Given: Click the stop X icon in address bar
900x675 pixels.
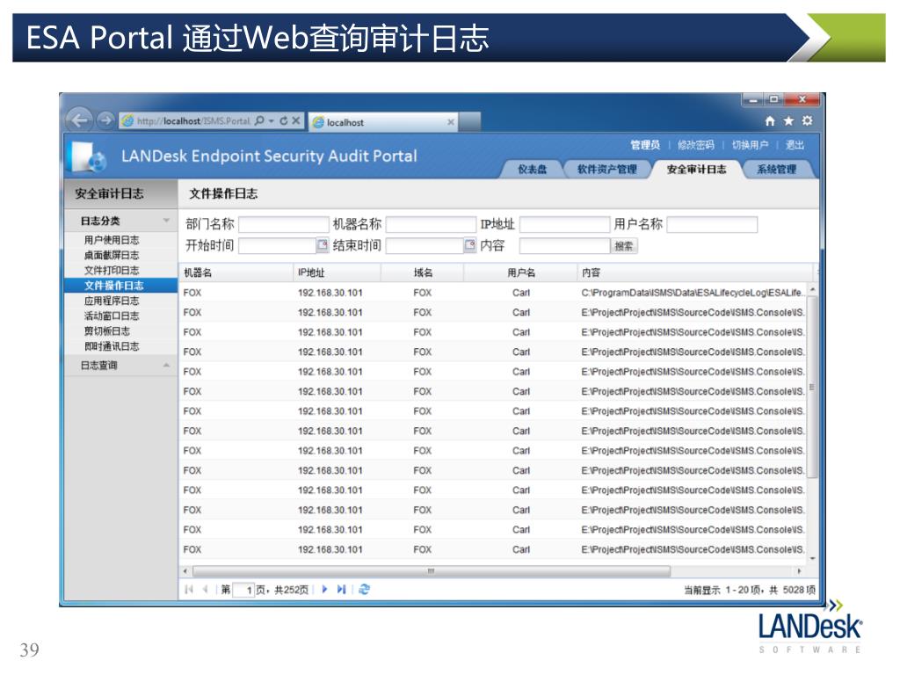Looking at the screenshot, I should pos(295,120).
